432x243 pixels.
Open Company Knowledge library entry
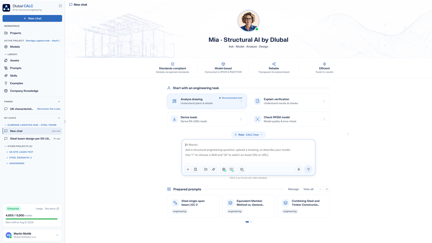(x=32, y=91)
